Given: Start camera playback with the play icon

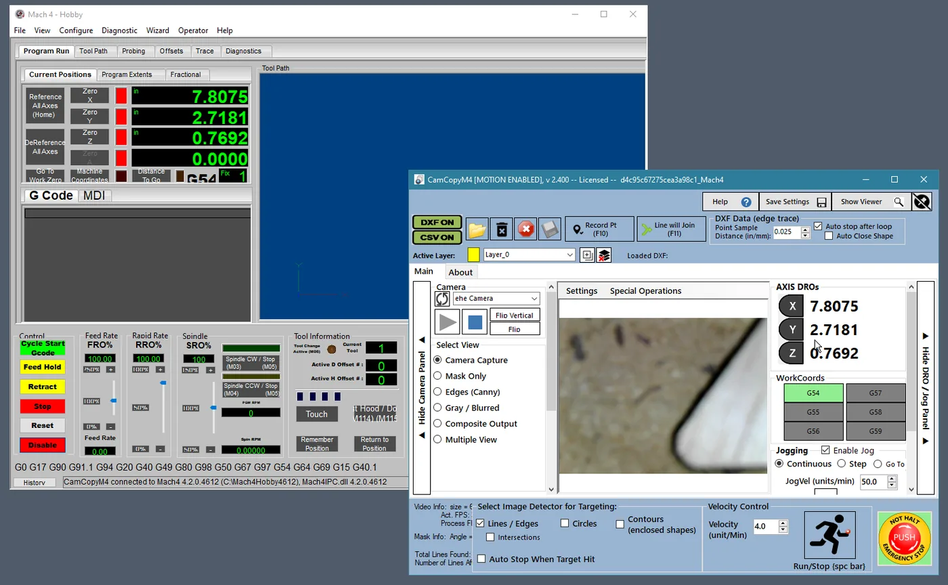Looking at the screenshot, I should pos(448,322).
